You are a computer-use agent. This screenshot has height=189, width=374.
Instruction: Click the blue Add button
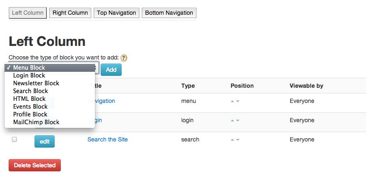pos(111,70)
